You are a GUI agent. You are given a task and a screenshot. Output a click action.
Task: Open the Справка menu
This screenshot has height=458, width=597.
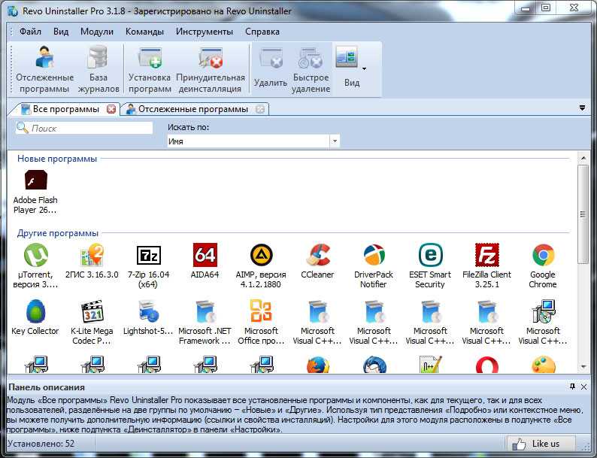click(x=262, y=32)
